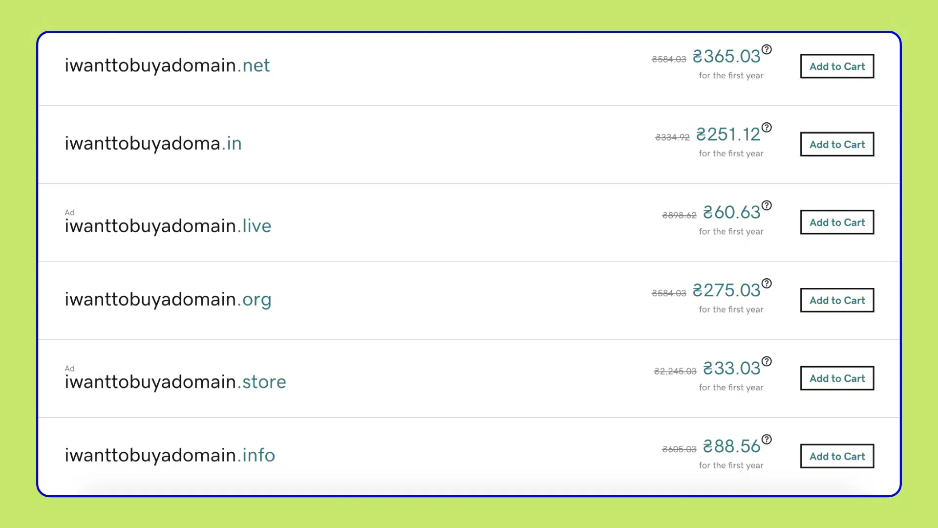Click the iwanttobuyadomain.info domain name
Screen dimensions: 938x528
point(170,455)
